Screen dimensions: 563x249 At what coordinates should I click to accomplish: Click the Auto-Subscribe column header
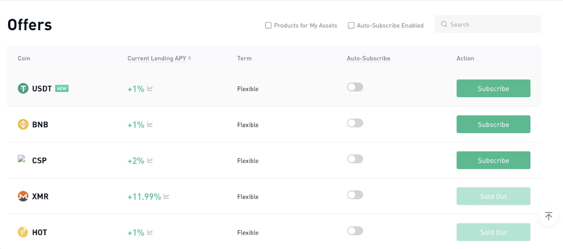click(x=369, y=58)
